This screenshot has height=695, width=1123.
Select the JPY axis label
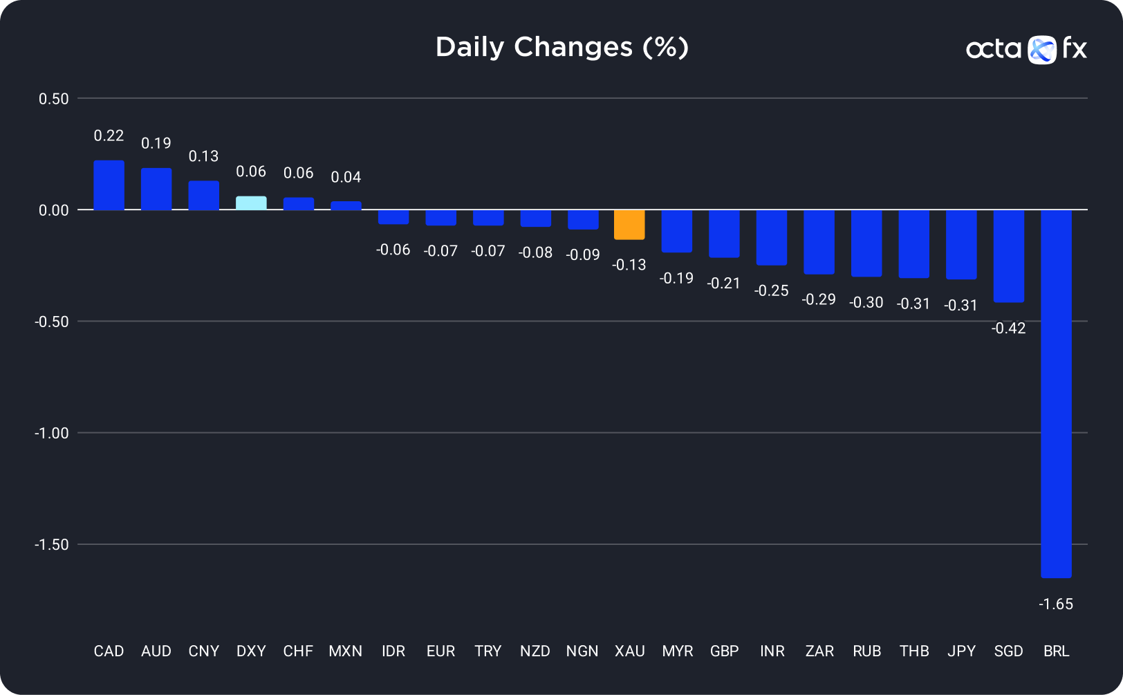click(961, 651)
